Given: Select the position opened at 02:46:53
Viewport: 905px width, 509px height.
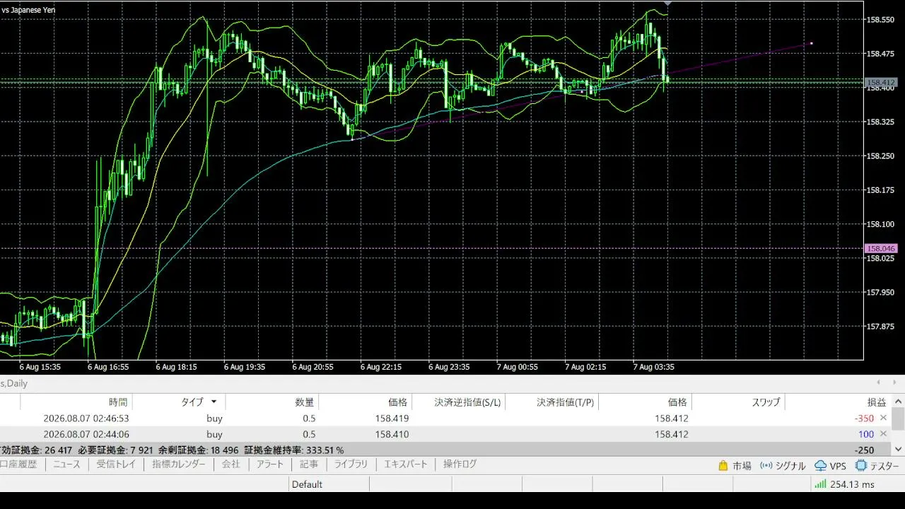Looking at the screenshot, I should pos(445,418).
